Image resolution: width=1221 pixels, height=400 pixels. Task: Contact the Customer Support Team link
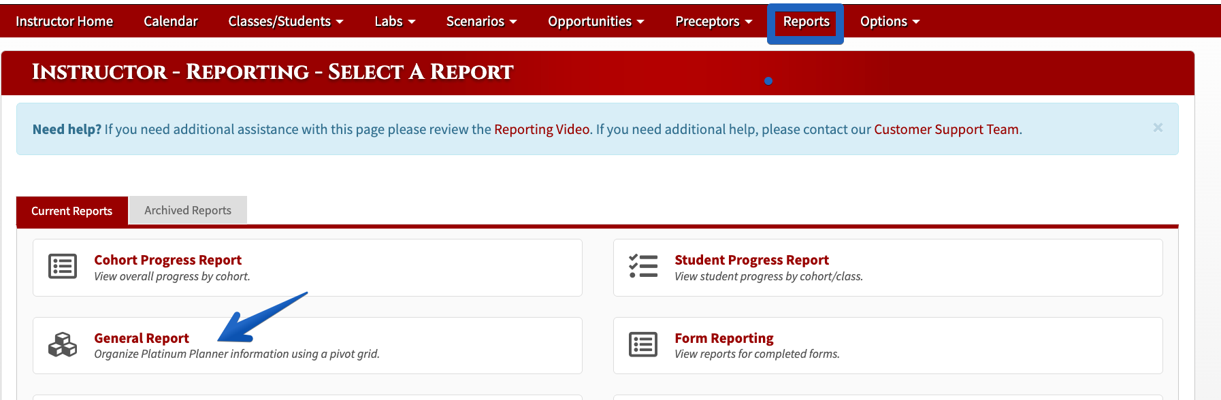[x=946, y=129]
